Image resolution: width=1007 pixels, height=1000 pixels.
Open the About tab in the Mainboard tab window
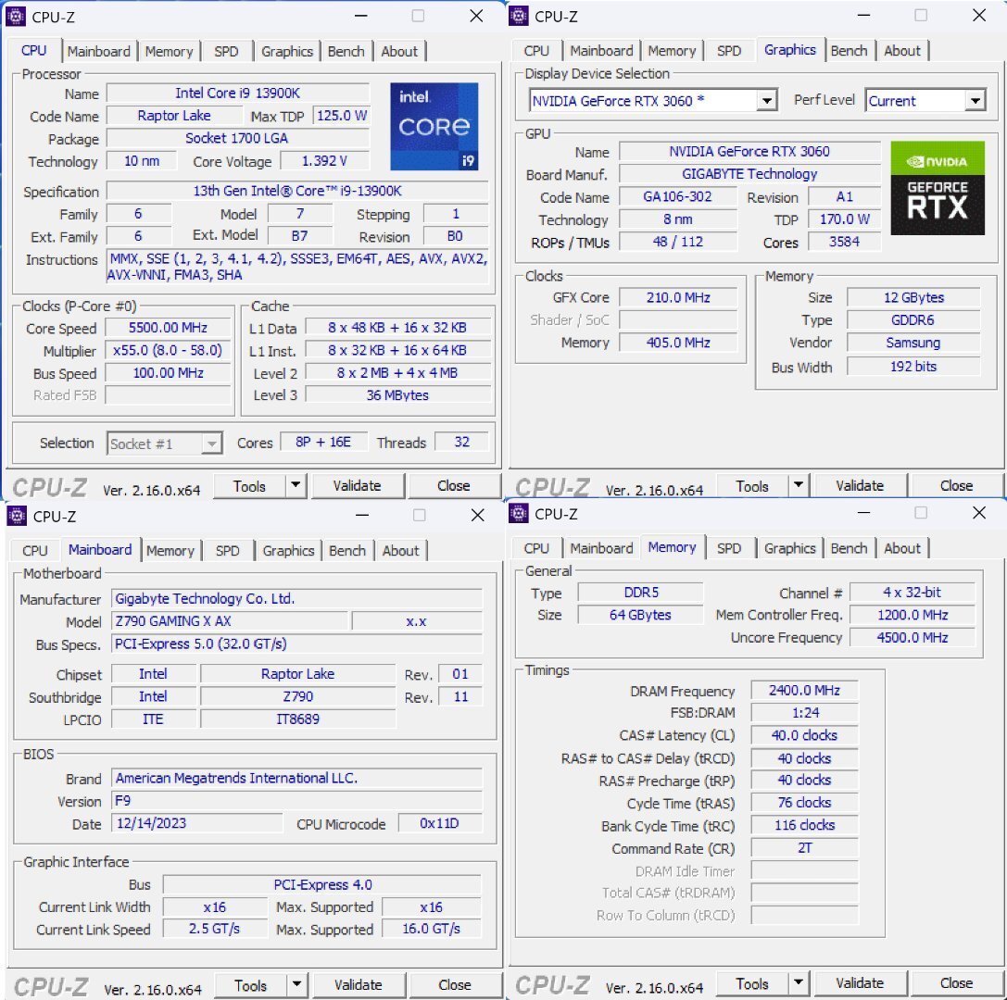(401, 551)
